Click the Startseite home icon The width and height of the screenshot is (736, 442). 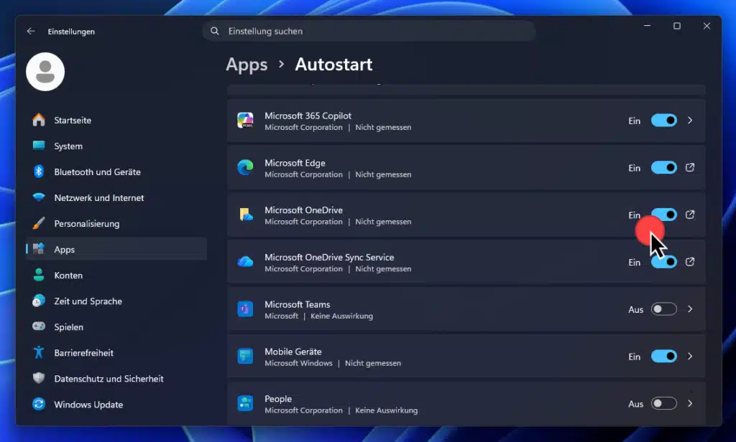[x=39, y=120]
